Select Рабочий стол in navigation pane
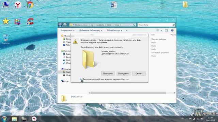This screenshot has height=122, width=218. click(x=67, y=45)
